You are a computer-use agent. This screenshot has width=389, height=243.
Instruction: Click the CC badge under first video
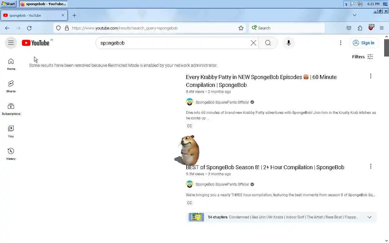click(190, 126)
